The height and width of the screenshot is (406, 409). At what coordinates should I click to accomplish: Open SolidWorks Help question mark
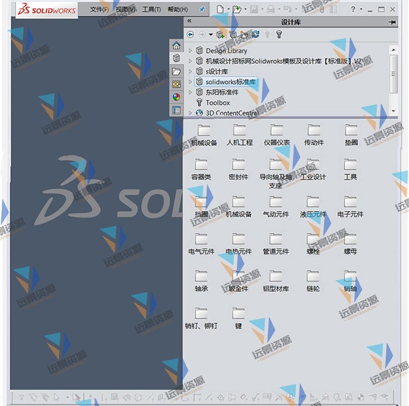point(353,9)
